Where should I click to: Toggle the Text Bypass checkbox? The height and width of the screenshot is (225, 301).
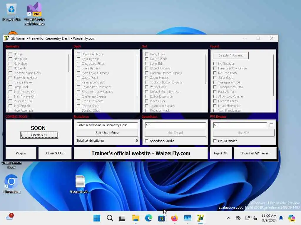tap(78, 59)
